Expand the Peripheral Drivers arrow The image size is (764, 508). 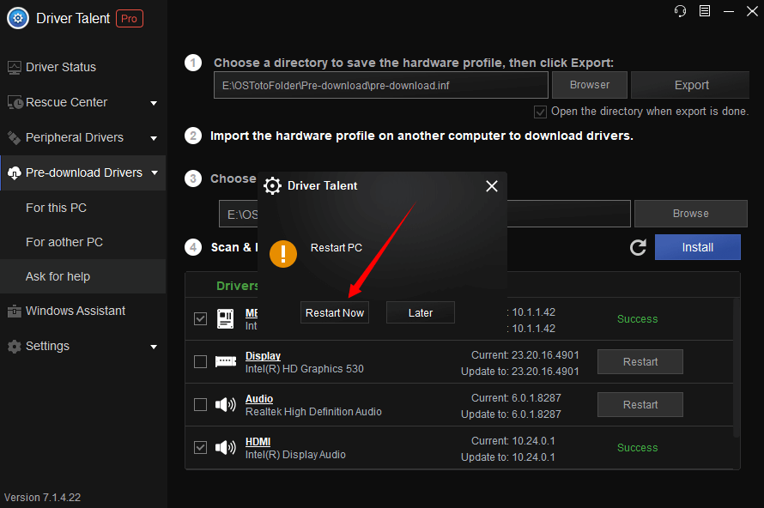[x=154, y=138]
